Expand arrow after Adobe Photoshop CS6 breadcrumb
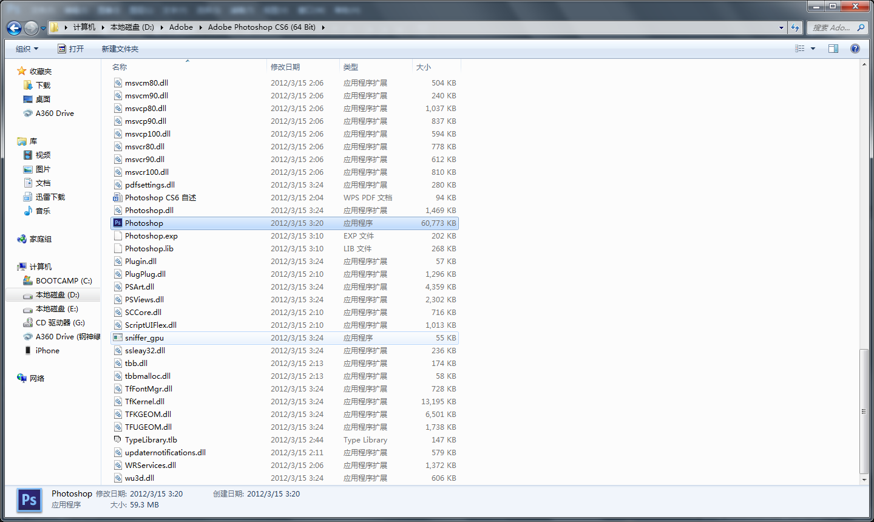This screenshot has width=874, height=522. (323, 27)
